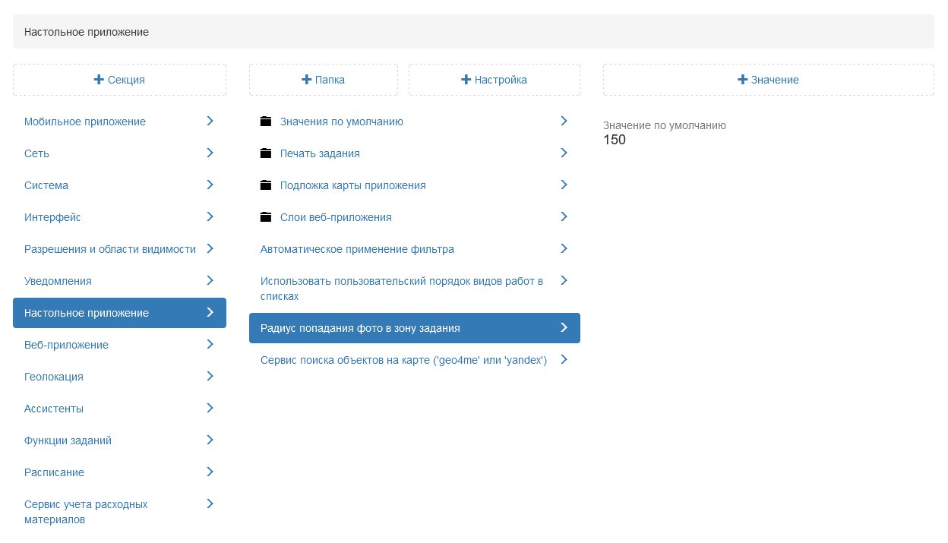Expand chevron for Сервис поиска объектов setting
This screenshot has width=948, height=543.
coord(564,359)
